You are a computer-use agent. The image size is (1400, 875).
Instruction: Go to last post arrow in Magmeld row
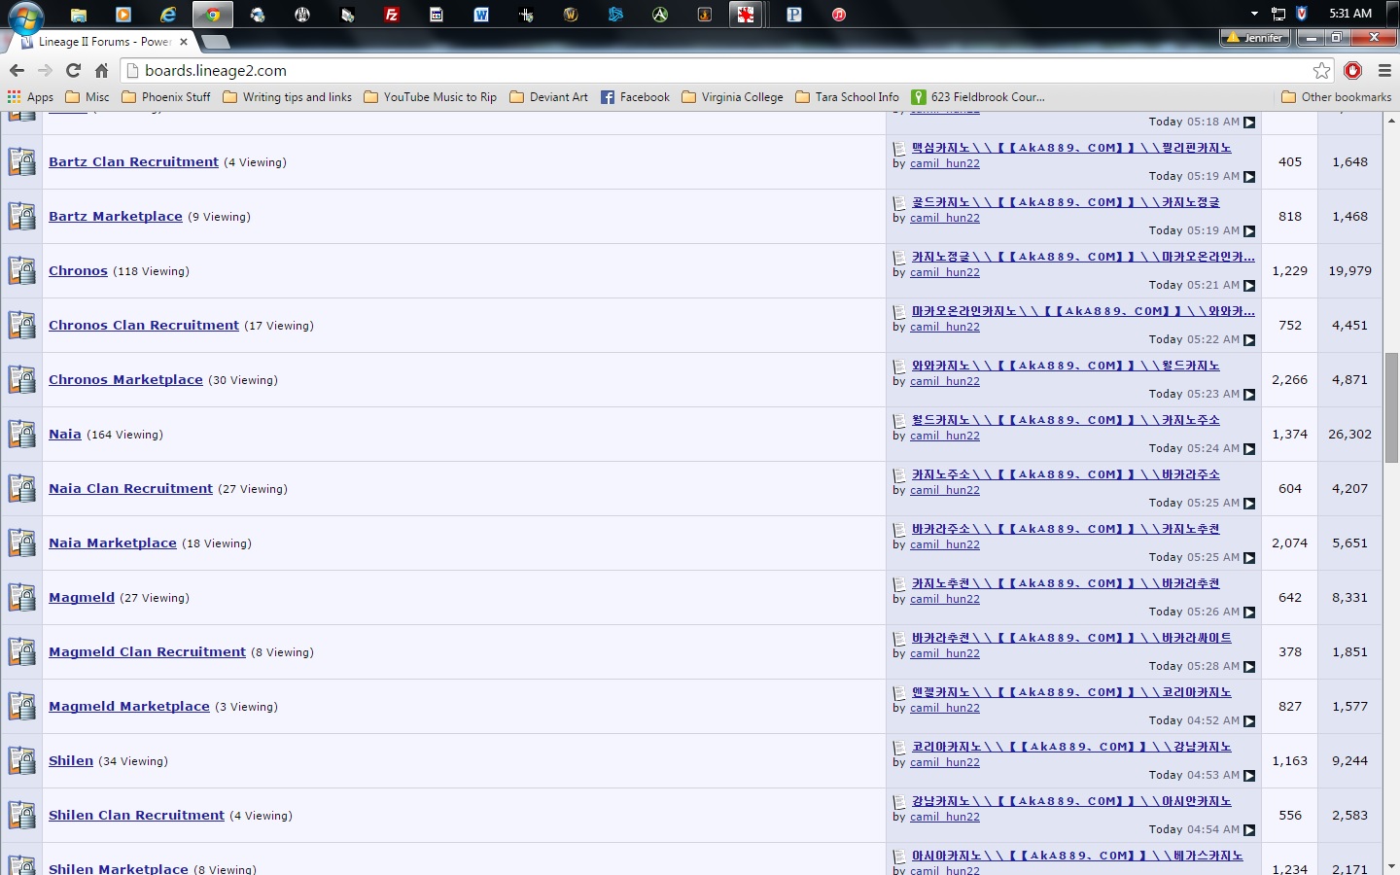pyautogui.click(x=1249, y=612)
